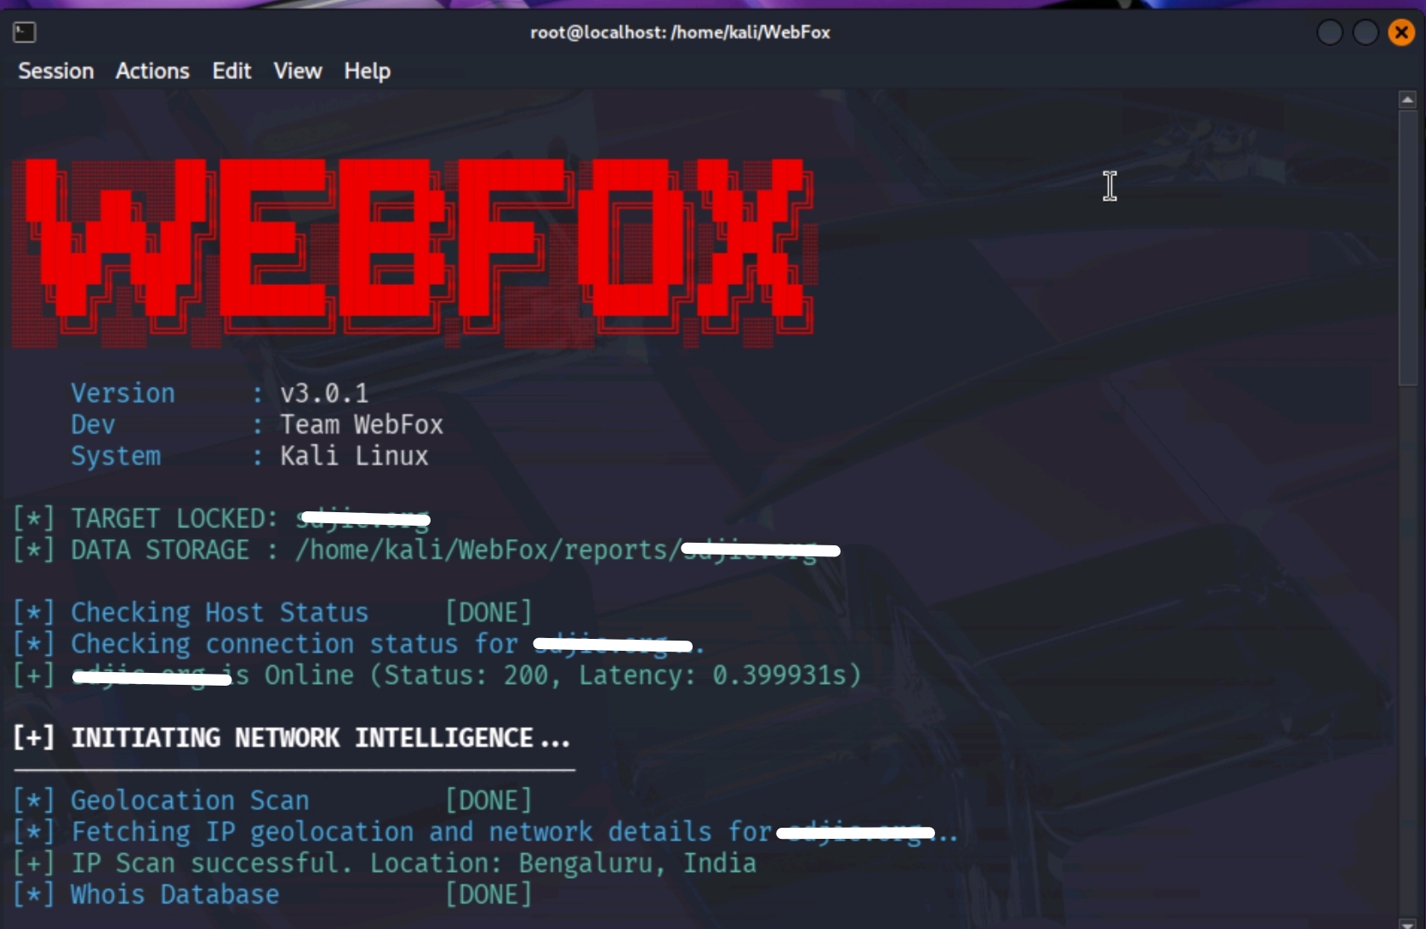Click the maximize window circle button
The width and height of the screenshot is (1426, 929).
[x=1366, y=32]
